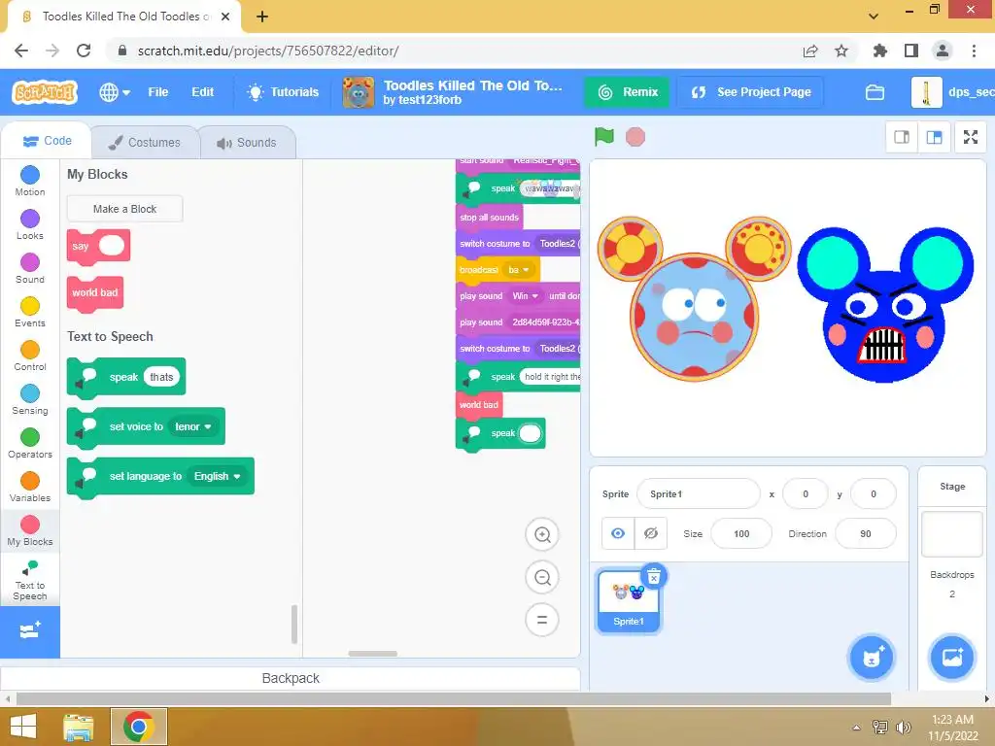This screenshot has height=746, width=995.
Task: Open the Sound blocks category
Action: (x=30, y=268)
